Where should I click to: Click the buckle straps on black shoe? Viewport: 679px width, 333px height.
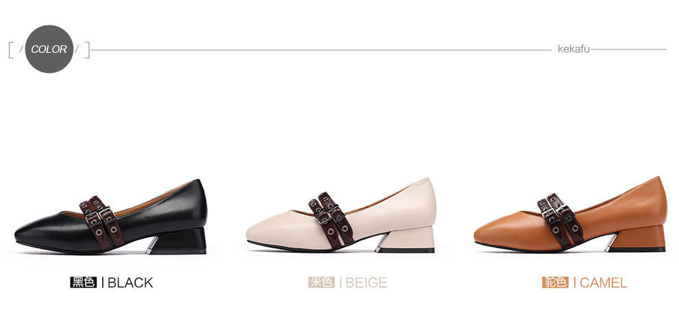tap(102, 222)
